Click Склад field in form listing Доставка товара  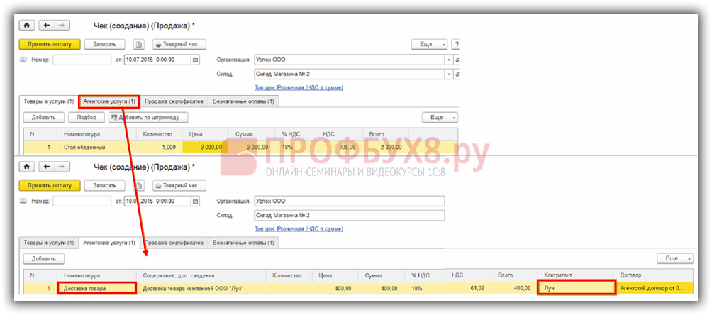[349, 215]
